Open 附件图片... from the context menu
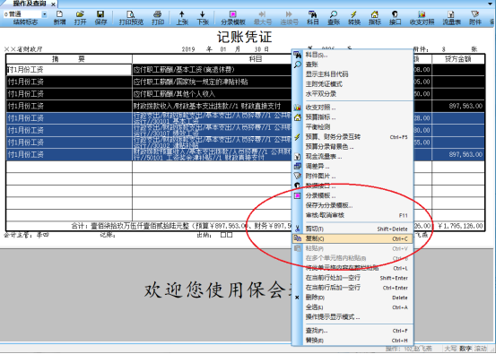496x354 pixels. tap(353, 177)
